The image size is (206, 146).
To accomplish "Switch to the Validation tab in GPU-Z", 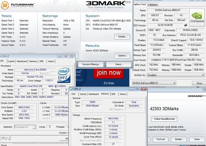I will coord(153,4).
